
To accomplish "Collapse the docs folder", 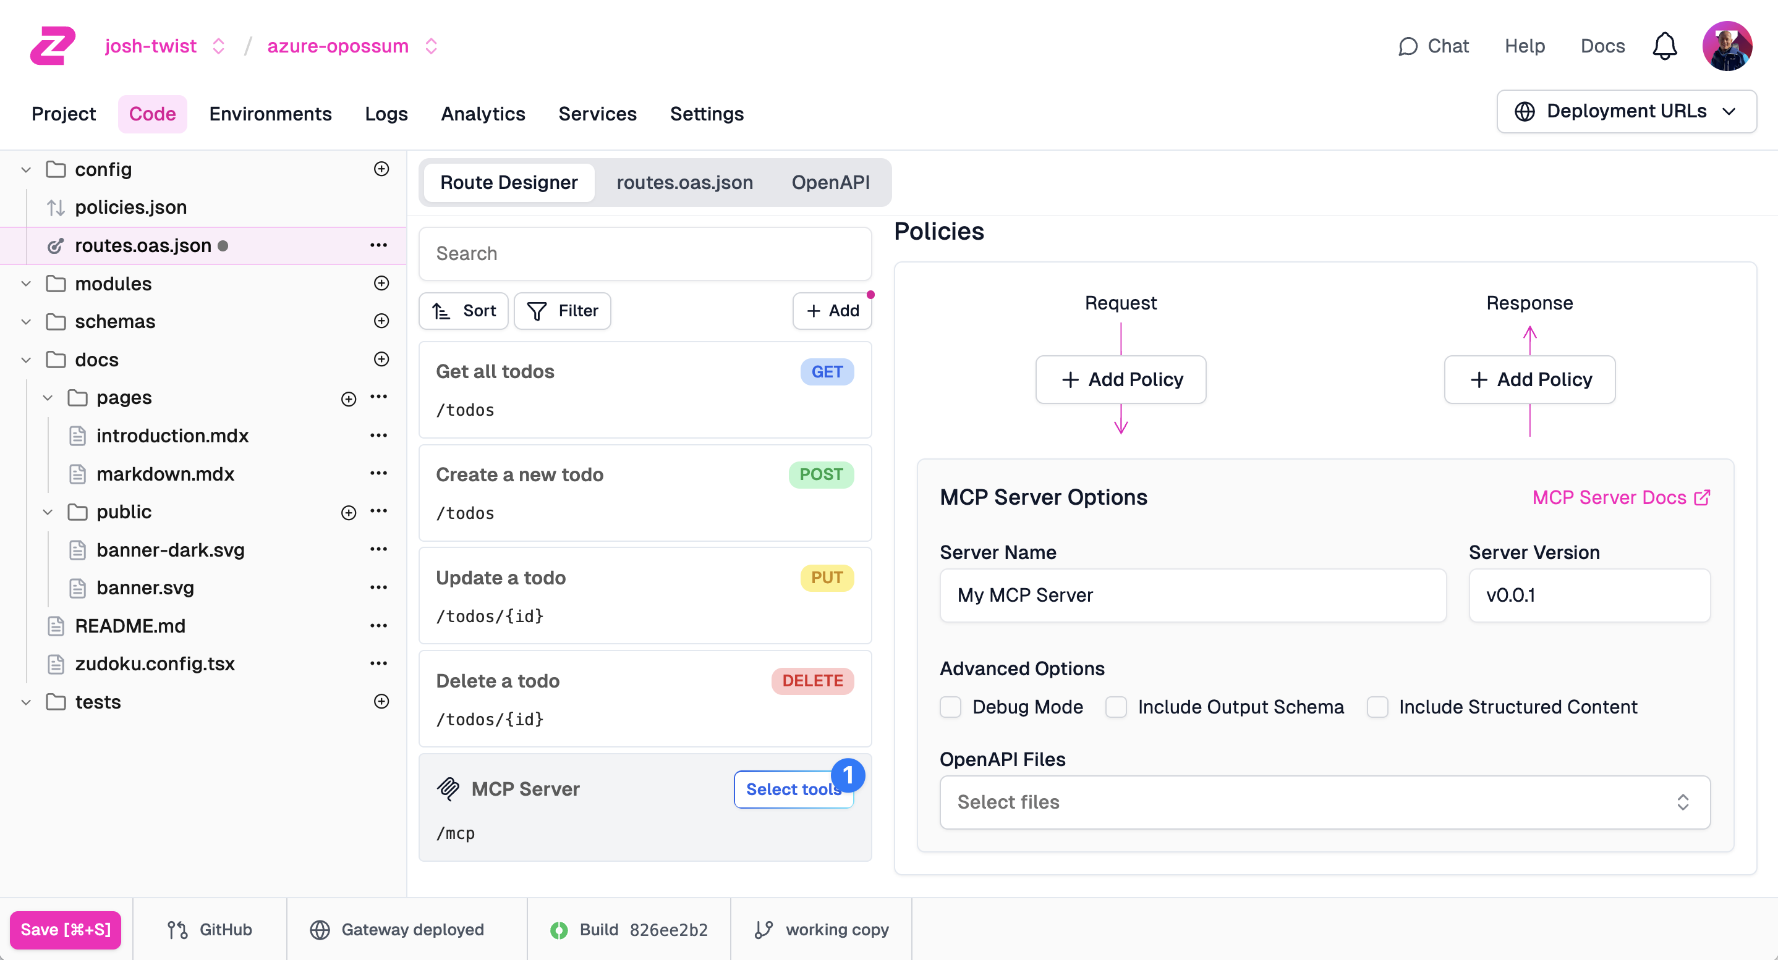I will 26,360.
